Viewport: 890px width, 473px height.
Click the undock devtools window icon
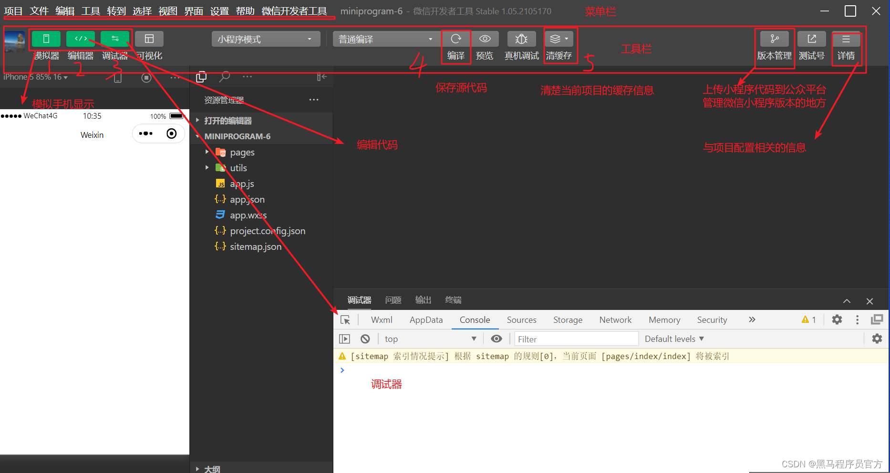tap(877, 319)
